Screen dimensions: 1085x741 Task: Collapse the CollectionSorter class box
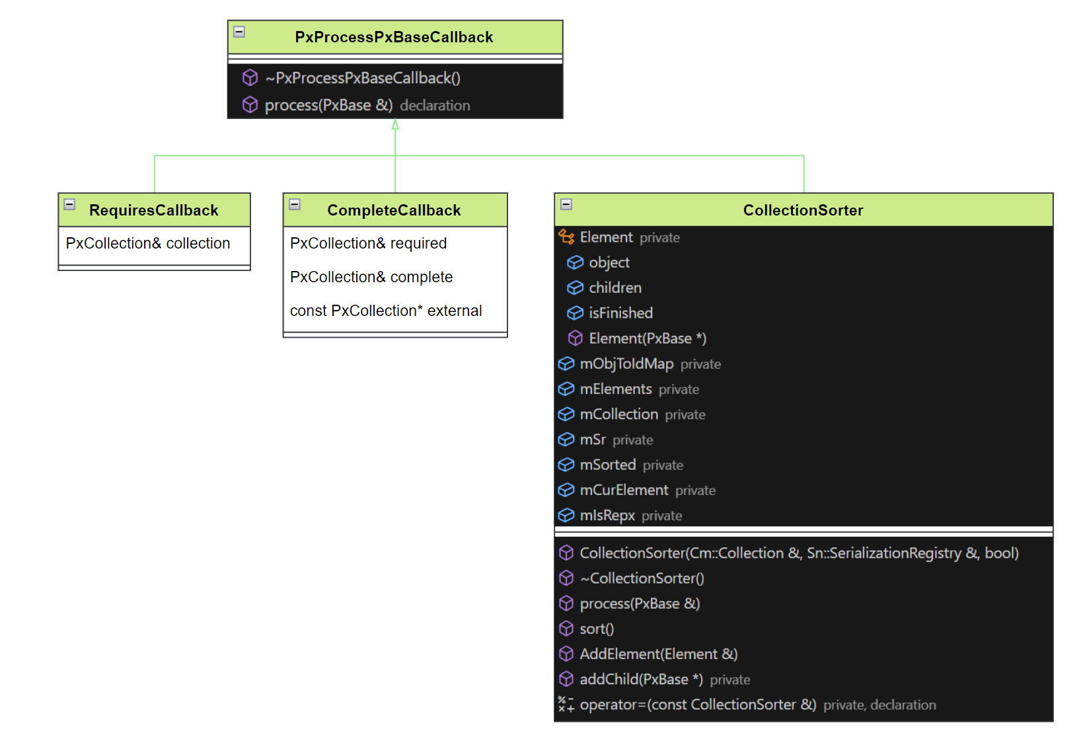[566, 204]
